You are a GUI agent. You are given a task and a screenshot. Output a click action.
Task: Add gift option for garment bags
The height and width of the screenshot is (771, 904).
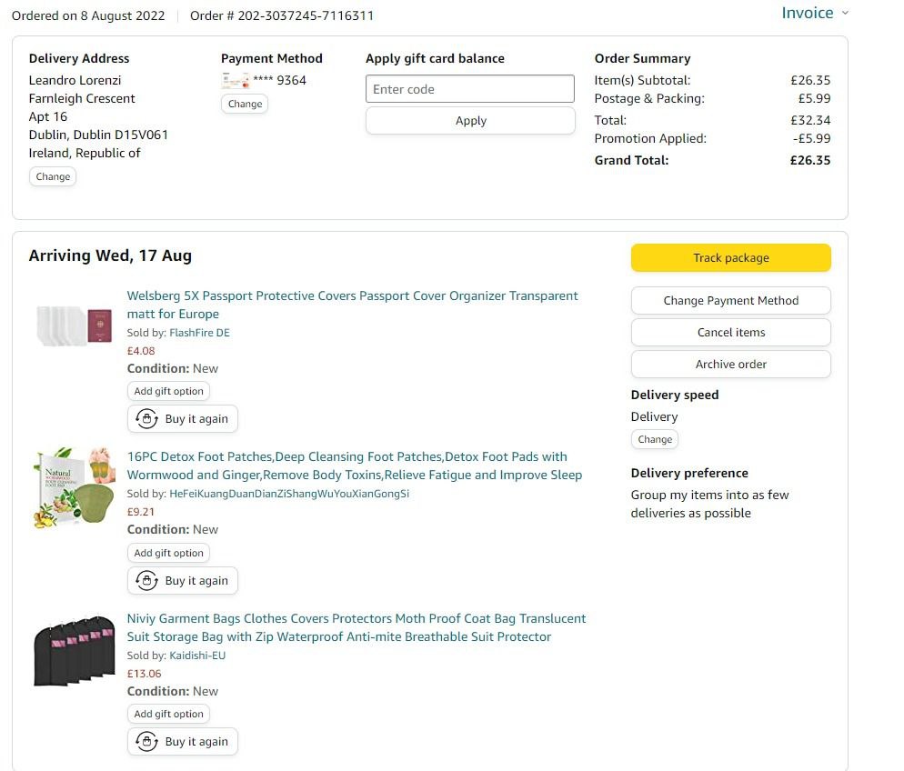[169, 714]
